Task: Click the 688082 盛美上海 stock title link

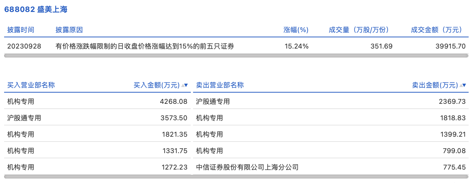Action: click(x=36, y=10)
